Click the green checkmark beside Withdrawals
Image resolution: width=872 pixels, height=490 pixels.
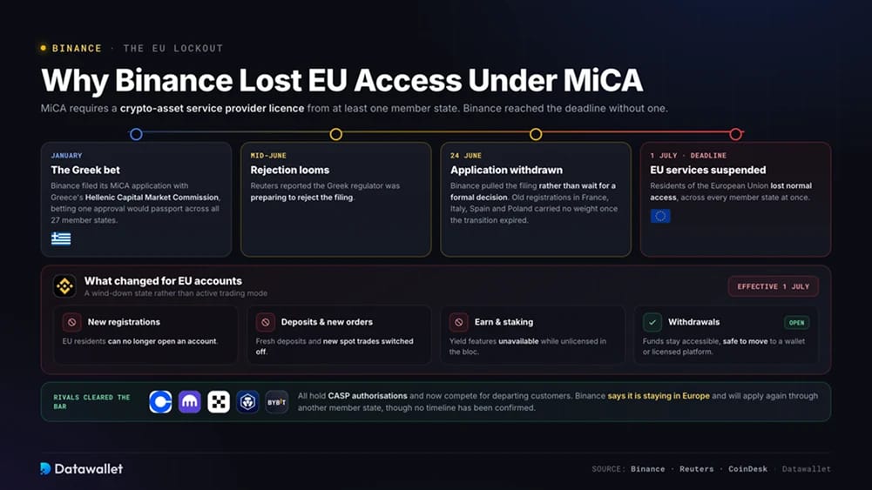(652, 322)
